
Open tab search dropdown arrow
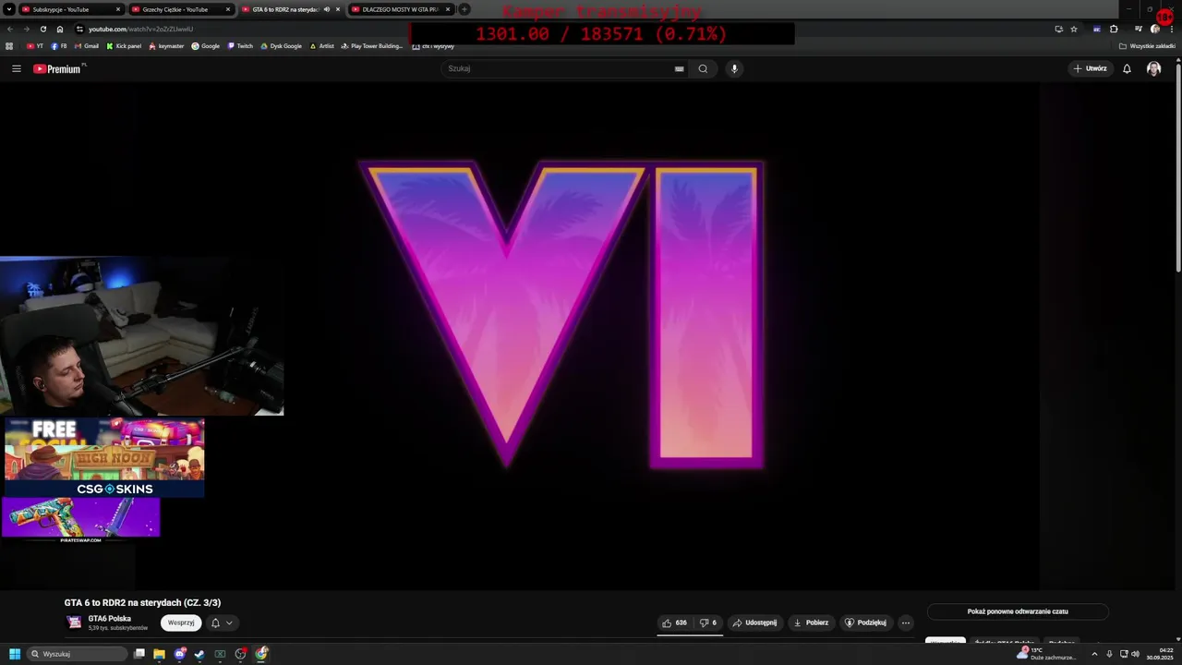pos(9,9)
